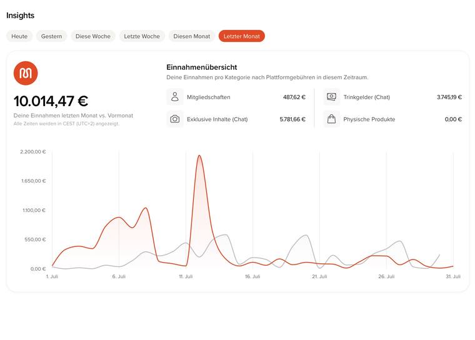Click the Mitgliedschaften label
This screenshot has height=340, width=475.
coord(208,97)
